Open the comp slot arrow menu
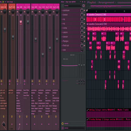Image resolution: width=131 pixels, height=131 pixels. [62, 28]
